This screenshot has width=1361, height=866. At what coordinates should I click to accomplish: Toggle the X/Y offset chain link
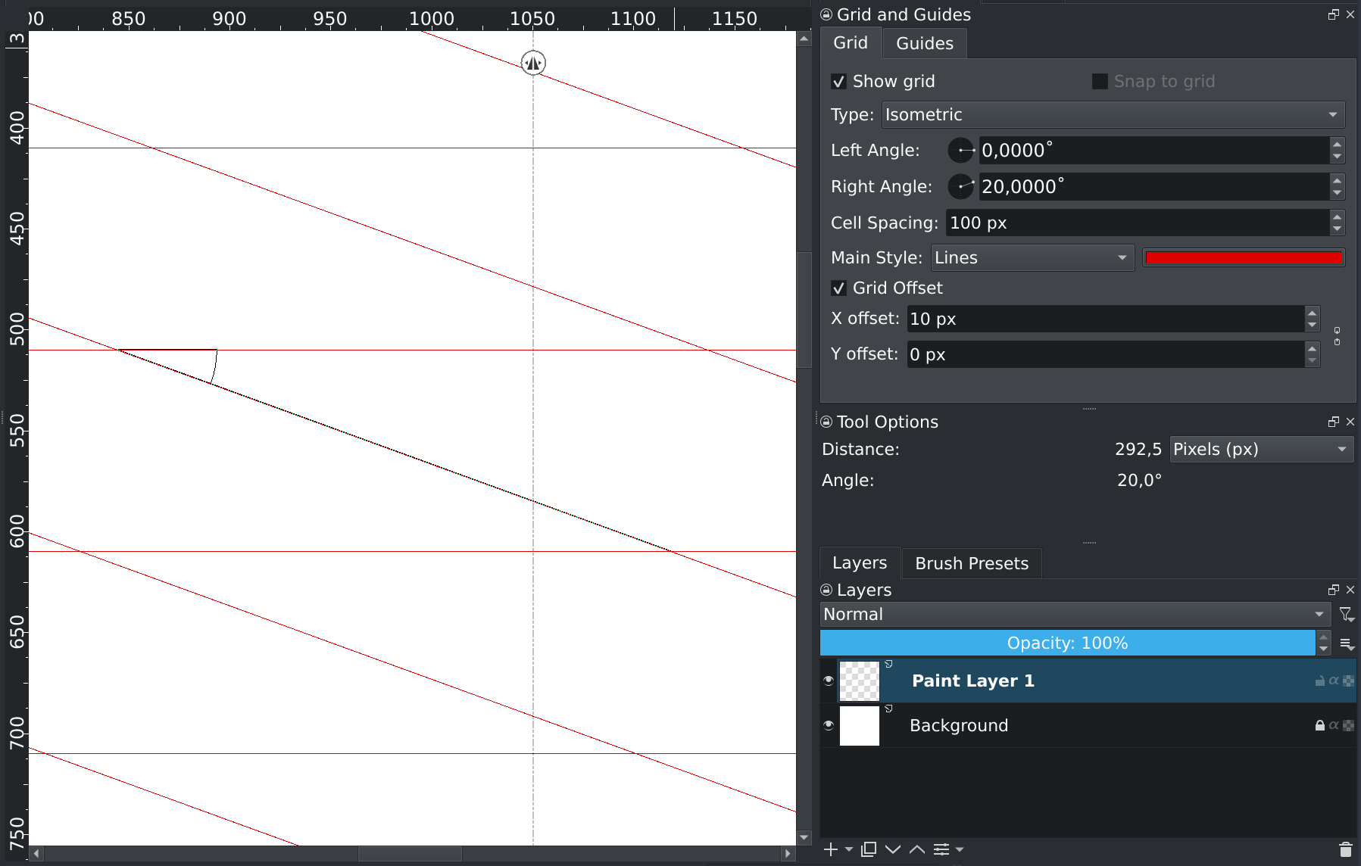(x=1337, y=336)
